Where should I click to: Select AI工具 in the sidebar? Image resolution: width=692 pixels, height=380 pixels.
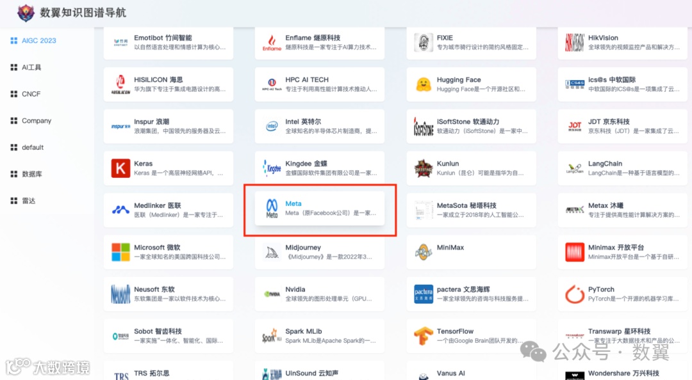[26, 67]
